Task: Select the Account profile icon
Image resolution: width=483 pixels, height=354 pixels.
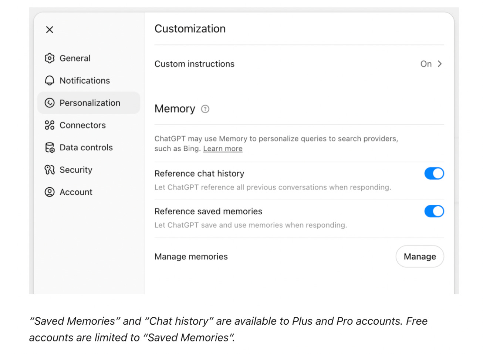Action: 50,192
